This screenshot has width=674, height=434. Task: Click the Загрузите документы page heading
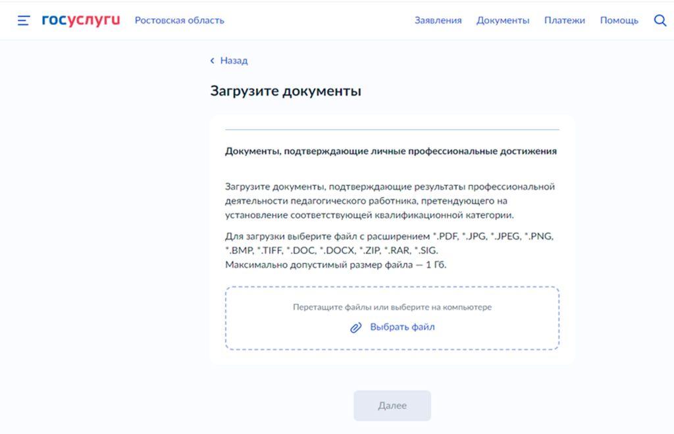pos(286,91)
